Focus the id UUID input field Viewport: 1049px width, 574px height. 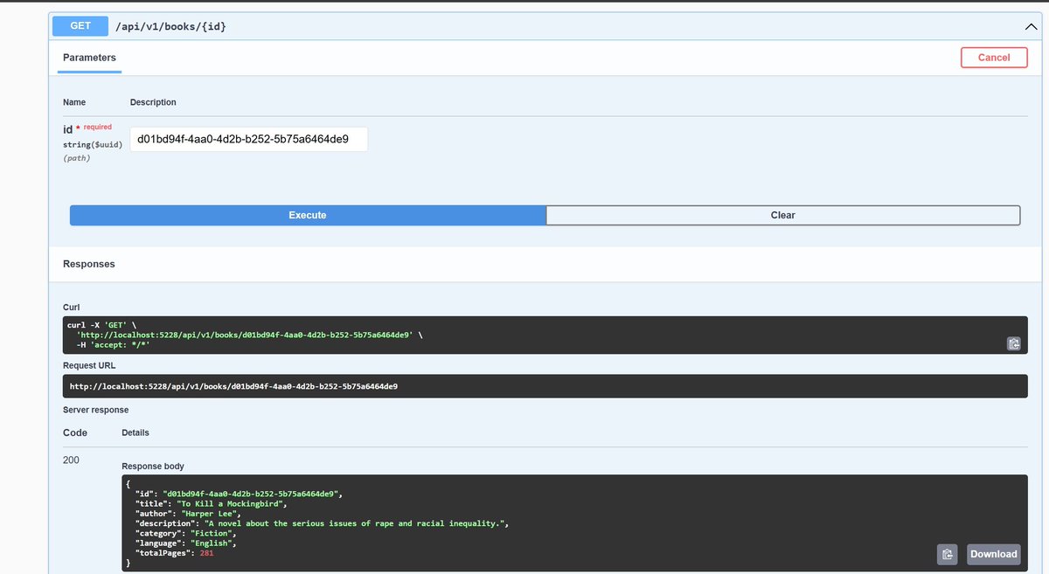249,139
